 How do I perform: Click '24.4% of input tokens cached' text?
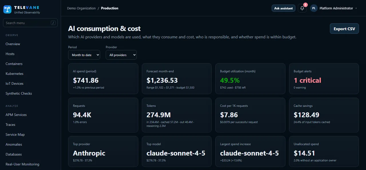pyautogui.click(x=312, y=122)
